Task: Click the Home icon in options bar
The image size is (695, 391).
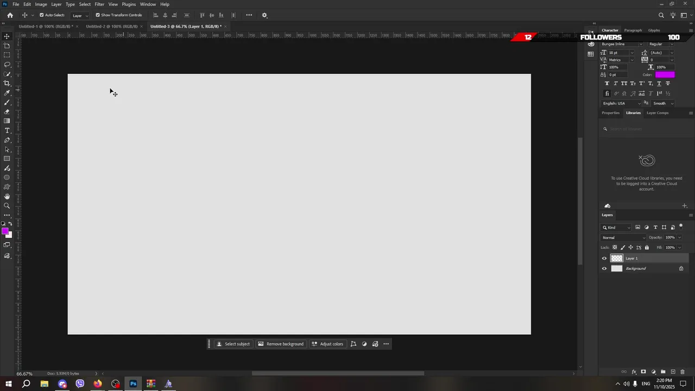Action: pos(10,15)
